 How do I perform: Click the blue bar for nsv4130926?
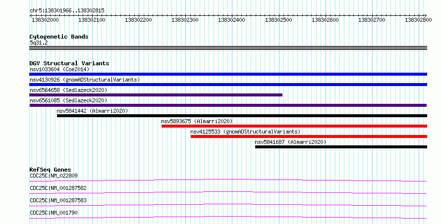click(228, 85)
